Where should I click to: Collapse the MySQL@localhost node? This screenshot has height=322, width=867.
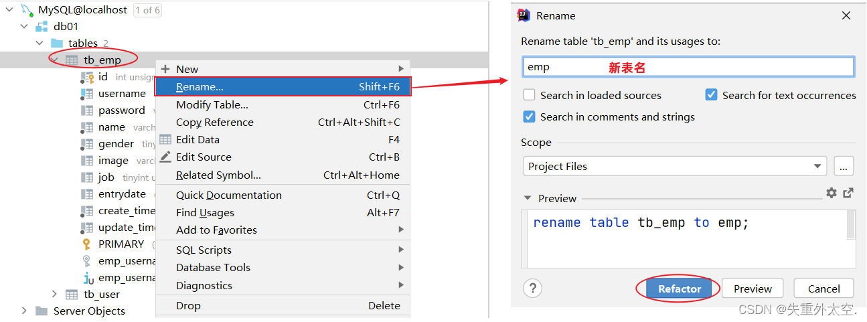(9, 10)
